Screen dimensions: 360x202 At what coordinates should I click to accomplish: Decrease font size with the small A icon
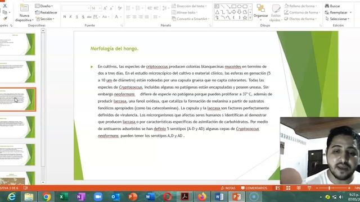coord(111,8)
